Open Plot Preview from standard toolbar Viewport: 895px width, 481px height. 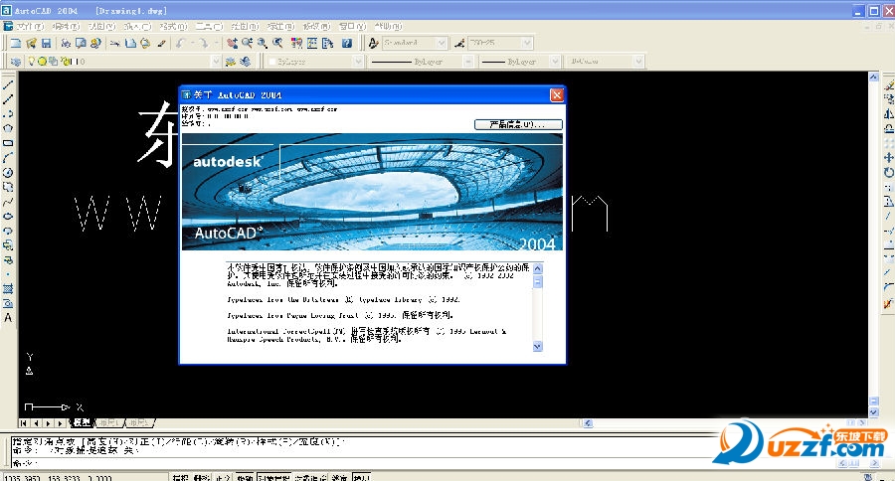coord(81,44)
